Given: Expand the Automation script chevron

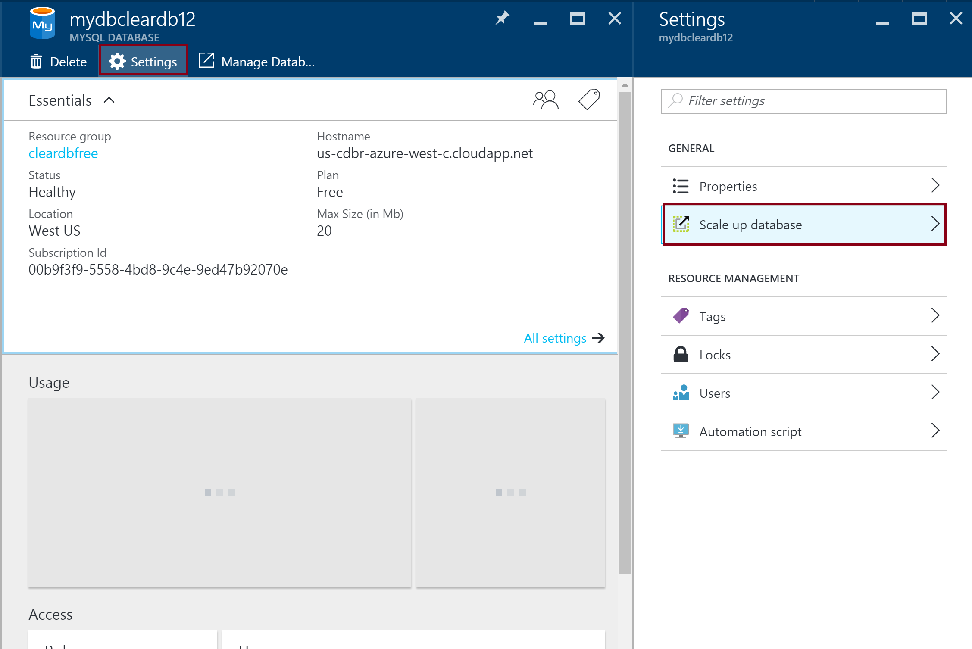Looking at the screenshot, I should pos(934,431).
